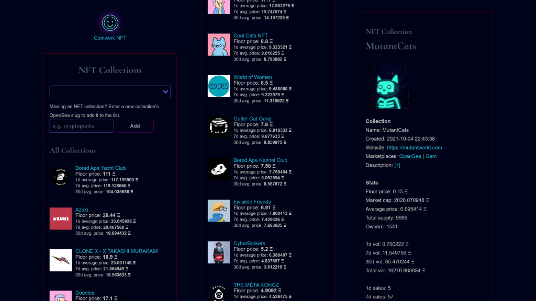Viewport: 536px width, 301px height.
Task: Select Bored Ape Yacht Club Floor price: 111
Action: (x=95, y=174)
